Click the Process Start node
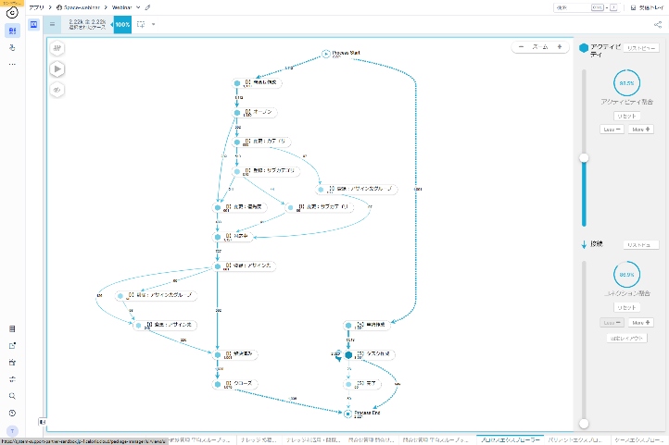The width and height of the screenshot is (669, 445). point(325,54)
